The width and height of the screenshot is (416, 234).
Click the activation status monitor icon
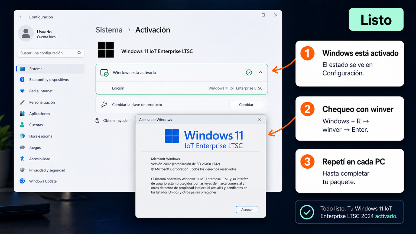[x=105, y=73]
